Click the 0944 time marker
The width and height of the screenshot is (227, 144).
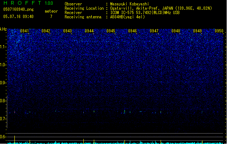89,31
